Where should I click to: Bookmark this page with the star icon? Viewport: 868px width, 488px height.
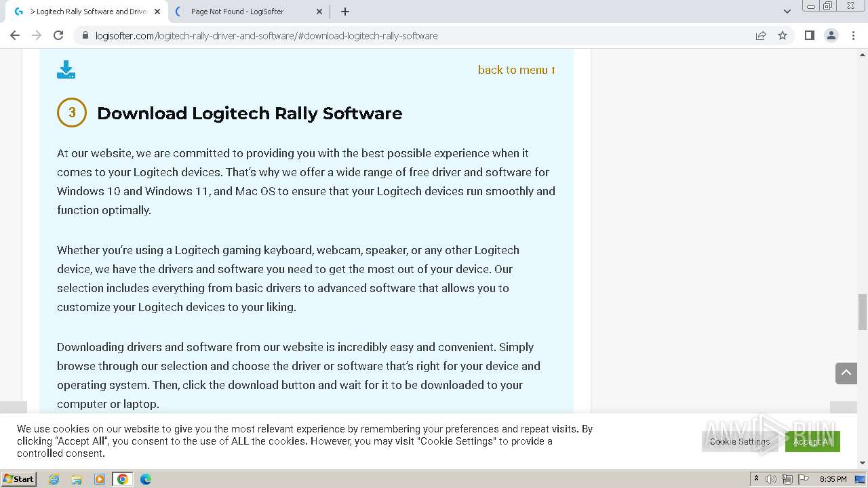[783, 35]
